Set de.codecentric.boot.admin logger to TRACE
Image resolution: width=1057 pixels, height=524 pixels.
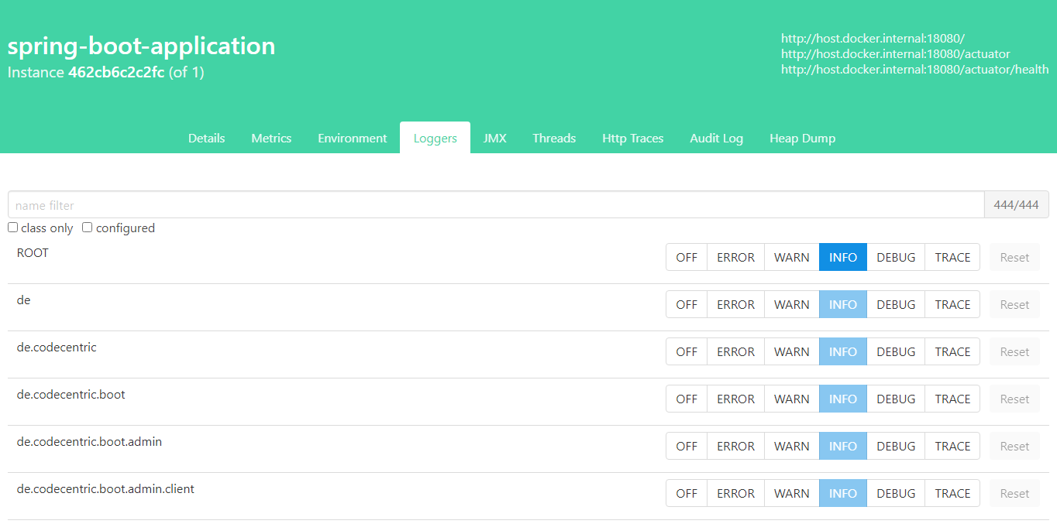pos(952,446)
